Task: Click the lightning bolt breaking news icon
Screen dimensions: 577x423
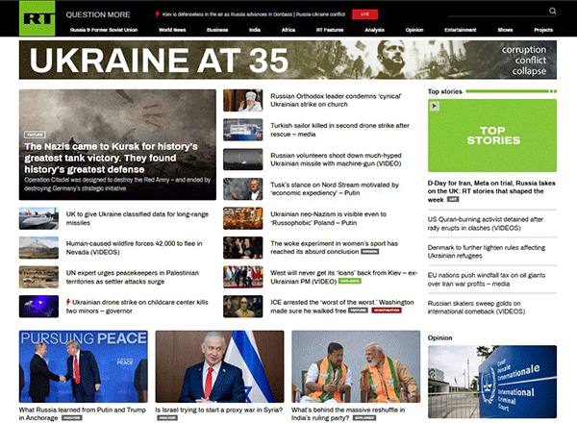Action: (158, 14)
